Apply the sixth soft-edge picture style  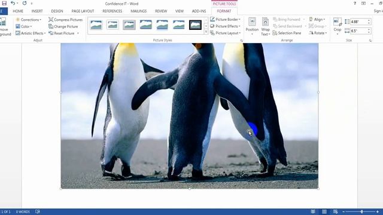(x=178, y=25)
